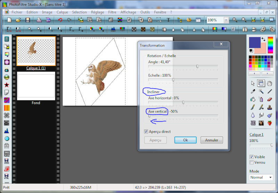Show previous color palette with left arrow
278x193 pixels.
254,73
